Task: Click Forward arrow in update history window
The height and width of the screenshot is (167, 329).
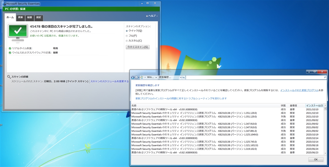Action: click(136, 77)
